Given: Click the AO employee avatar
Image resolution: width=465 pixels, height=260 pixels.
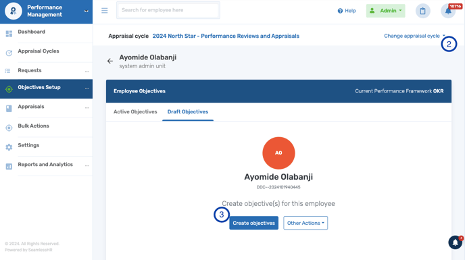Looking at the screenshot, I should [278, 153].
